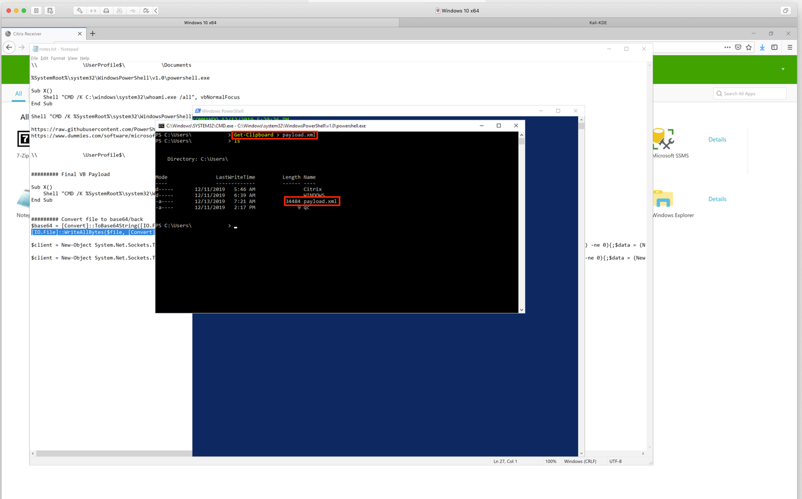
Task: Collapse the VMware device toolbar chevron
Action: point(156,11)
